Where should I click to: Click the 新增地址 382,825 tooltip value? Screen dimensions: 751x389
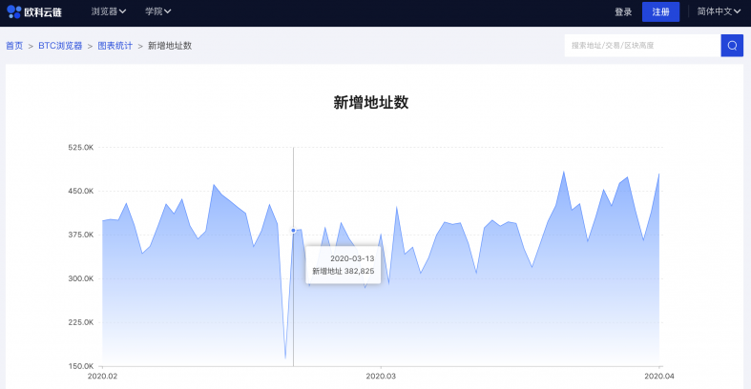(344, 272)
